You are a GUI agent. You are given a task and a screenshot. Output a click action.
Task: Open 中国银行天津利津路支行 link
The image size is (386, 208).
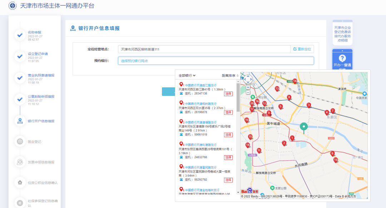pyautogui.click(x=201, y=145)
